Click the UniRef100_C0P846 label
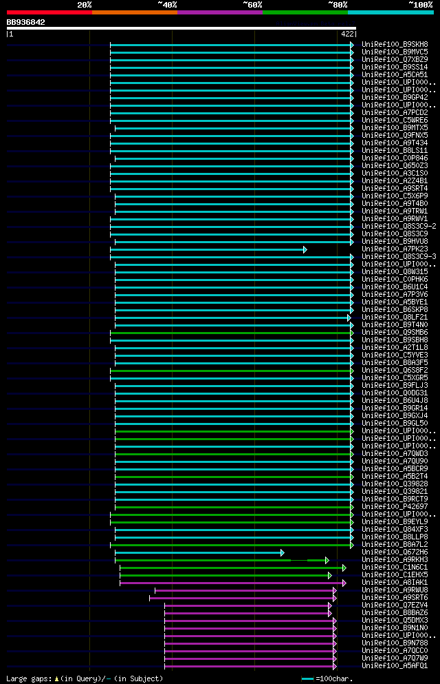Image resolution: width=440 pixels, height=684 pixels. coord(395,158)
